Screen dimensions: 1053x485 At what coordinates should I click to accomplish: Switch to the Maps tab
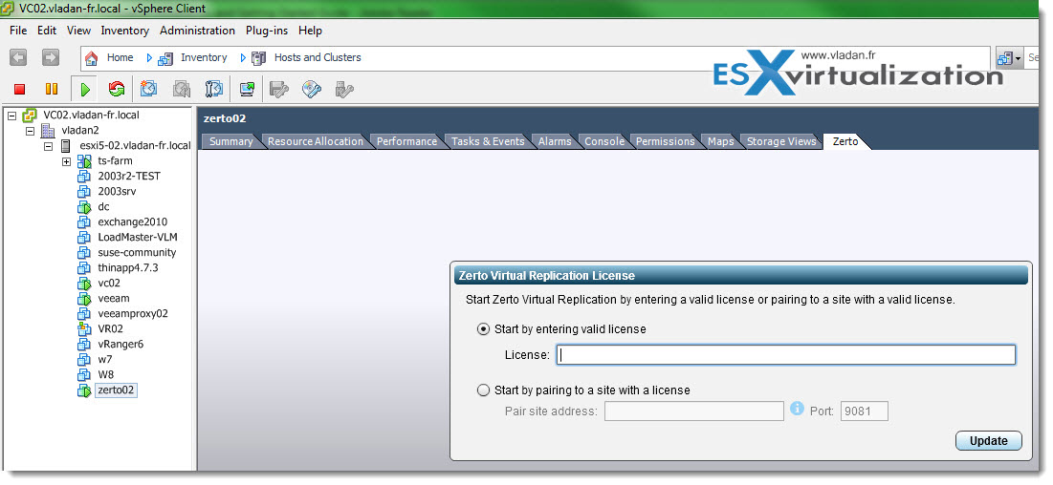pos(720,141)
